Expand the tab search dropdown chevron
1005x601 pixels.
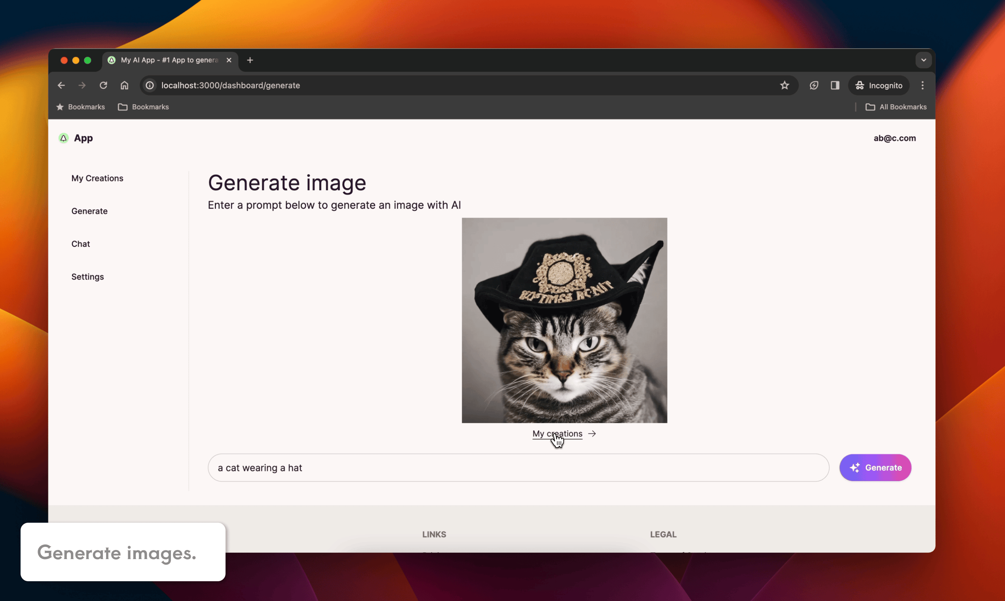[x=923, y=60]
